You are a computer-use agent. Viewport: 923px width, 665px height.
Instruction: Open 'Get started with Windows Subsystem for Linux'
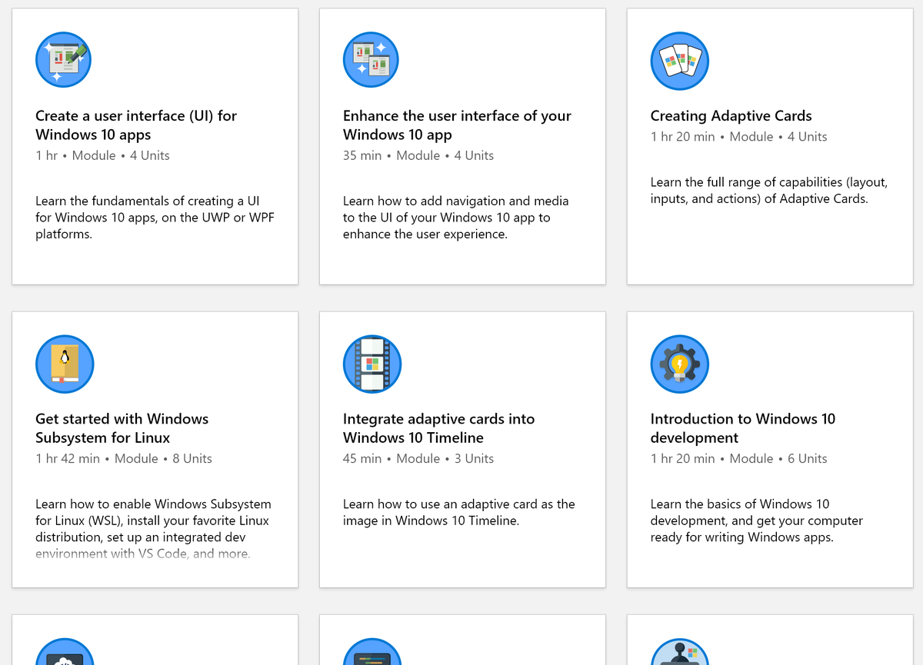point(122,428)
